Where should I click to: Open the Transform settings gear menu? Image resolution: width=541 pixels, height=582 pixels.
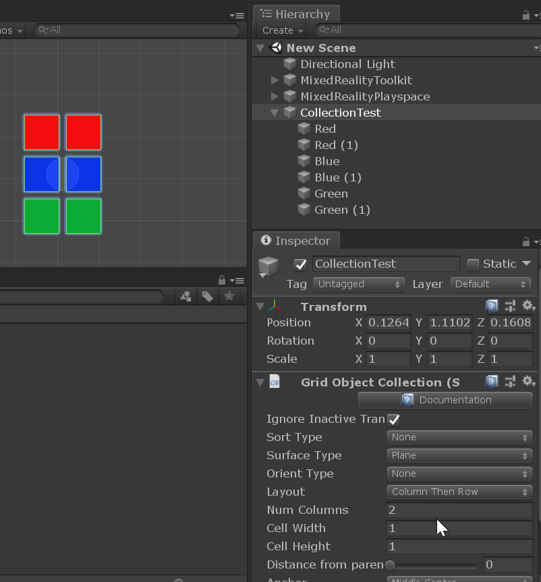[x=529, y=306]
